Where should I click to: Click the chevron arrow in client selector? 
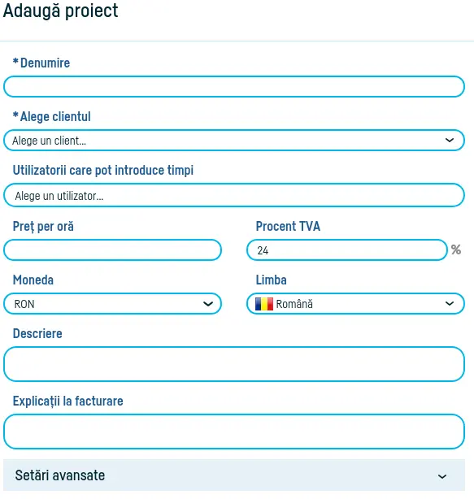tap(449, 141)
